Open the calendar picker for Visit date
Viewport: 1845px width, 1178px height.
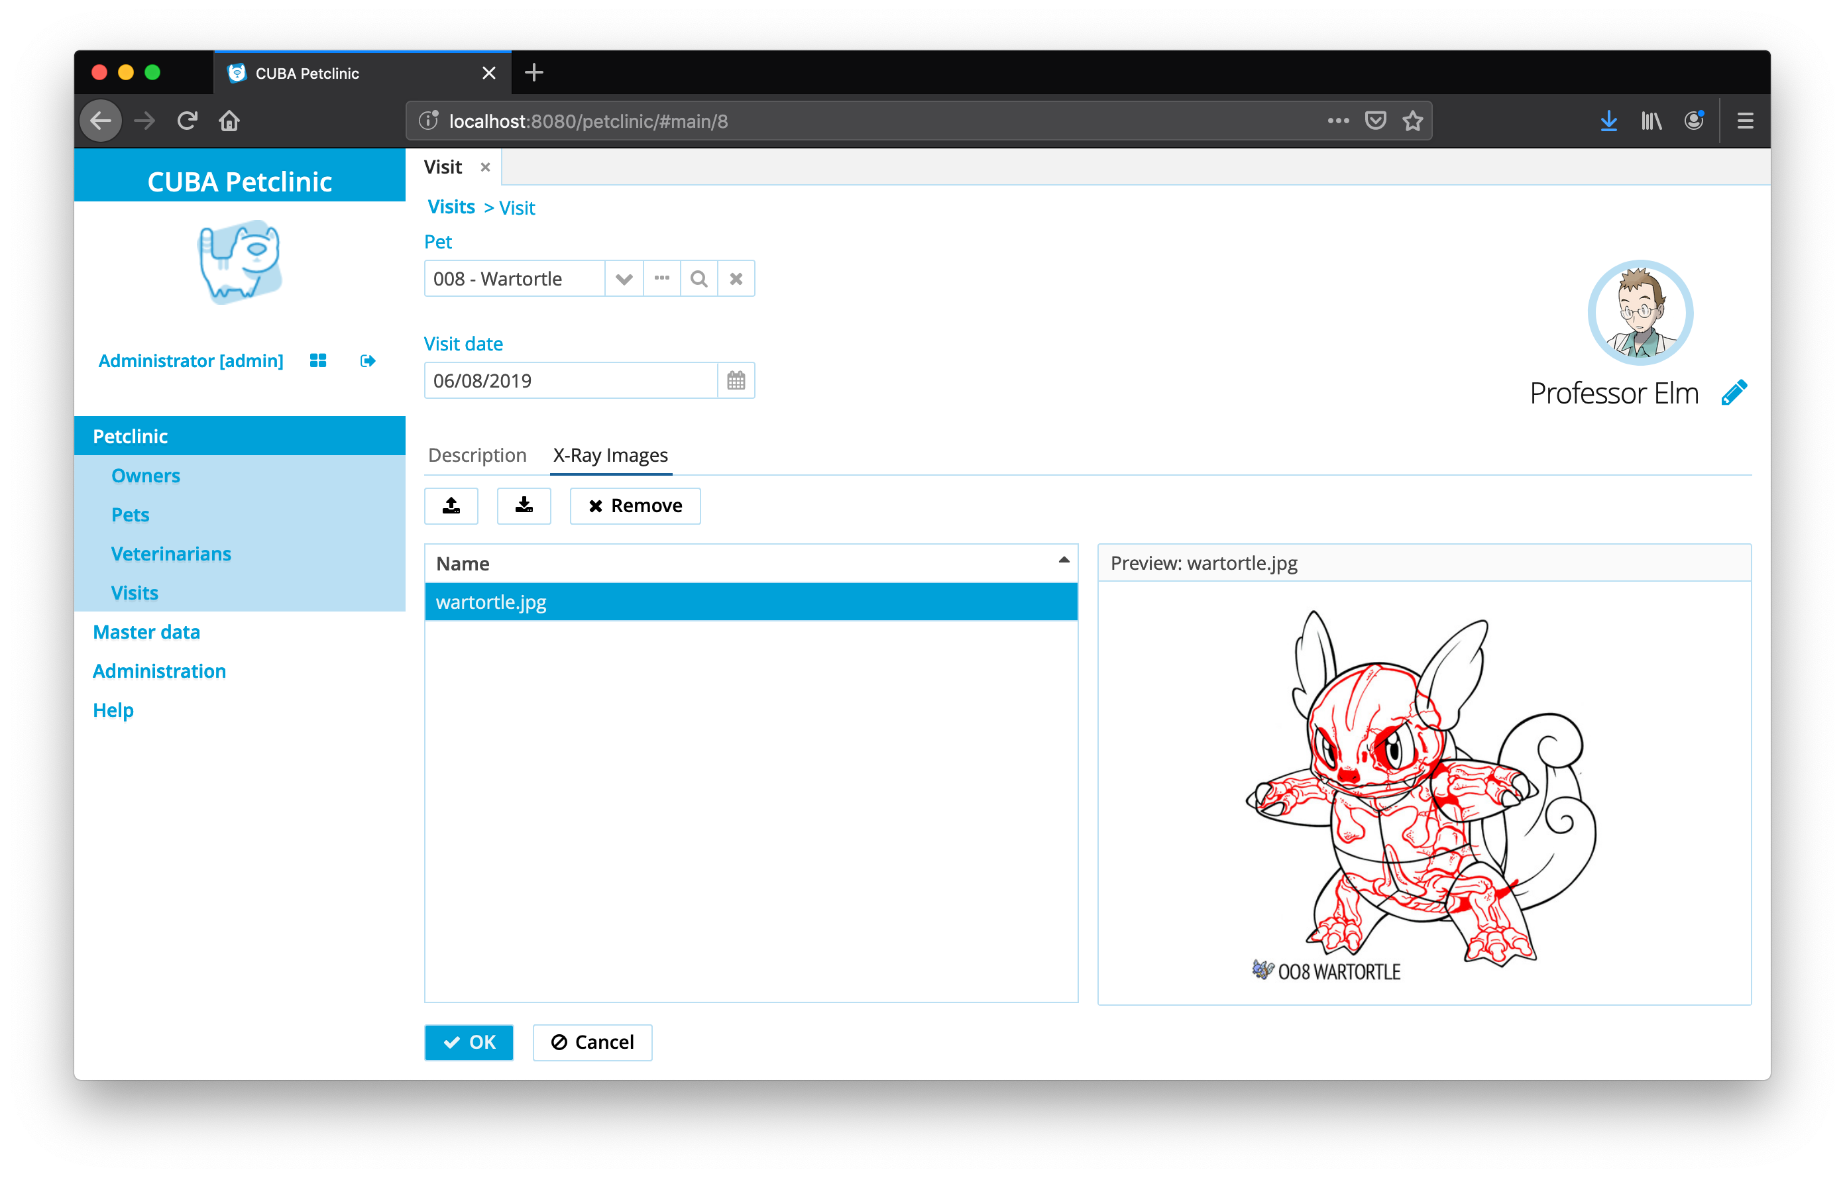pyautogui.click(x=736, y=381)
